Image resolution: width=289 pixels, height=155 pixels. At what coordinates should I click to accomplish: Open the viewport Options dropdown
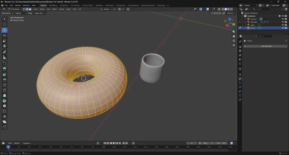231,13
